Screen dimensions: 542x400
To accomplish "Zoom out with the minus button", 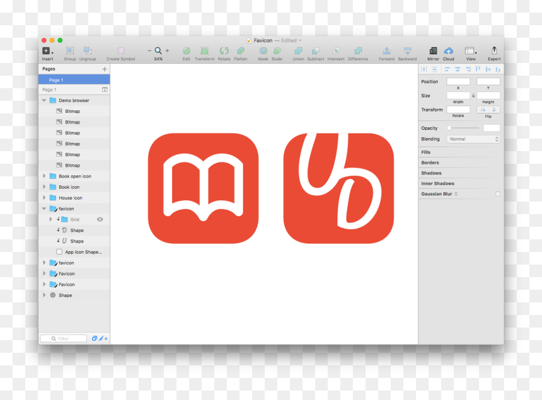I will 149,51.
